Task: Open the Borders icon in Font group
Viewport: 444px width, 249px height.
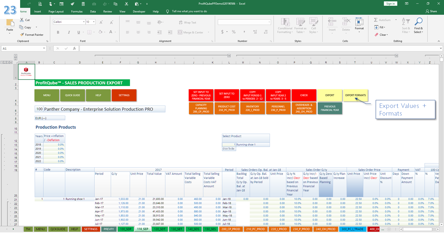Action: pos(89,32)
